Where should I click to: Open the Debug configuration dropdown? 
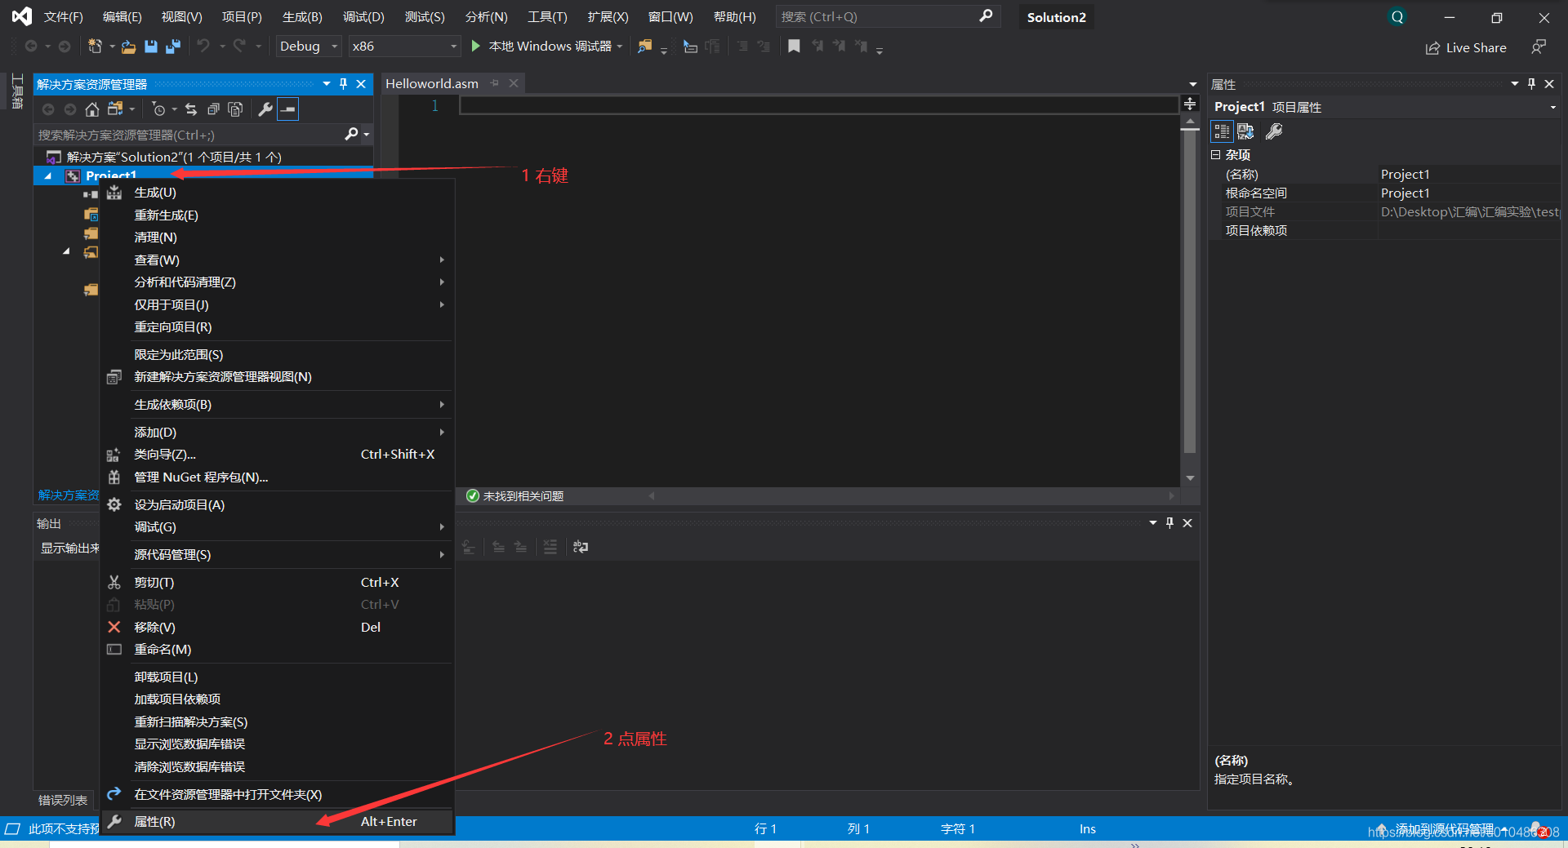[308, 47]
